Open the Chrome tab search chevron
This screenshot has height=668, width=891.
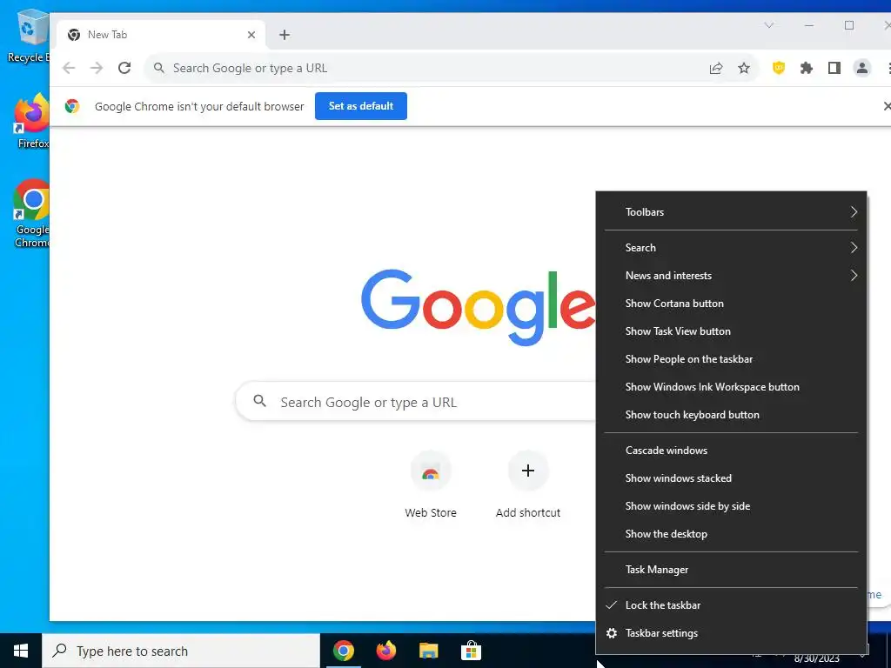[x=769, y=25]
